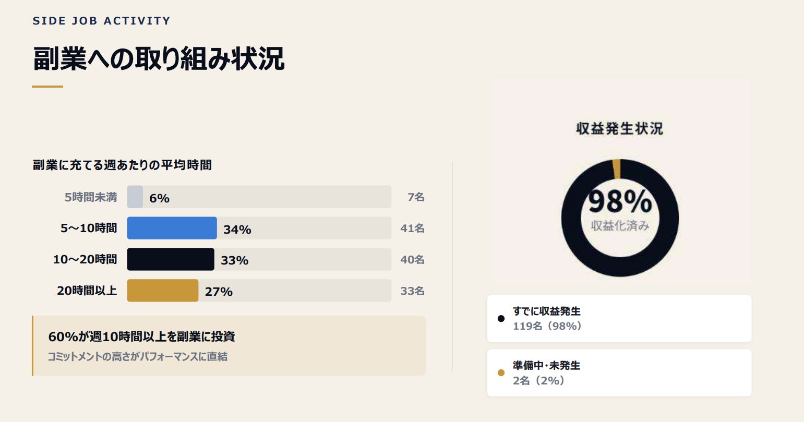The width and height of the screenshot is (804, 422).
Task: Click the 41名 count label
Action: [x=412, y=228]
